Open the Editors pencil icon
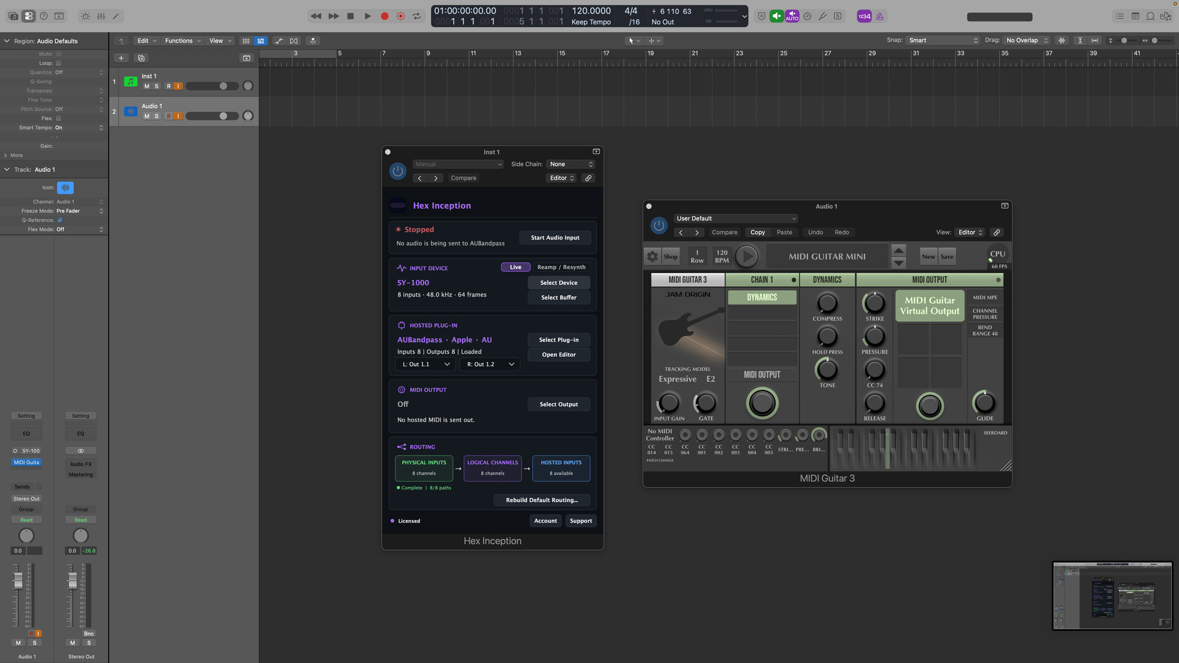Screen dimensions: 1179x663 (116, 16)
